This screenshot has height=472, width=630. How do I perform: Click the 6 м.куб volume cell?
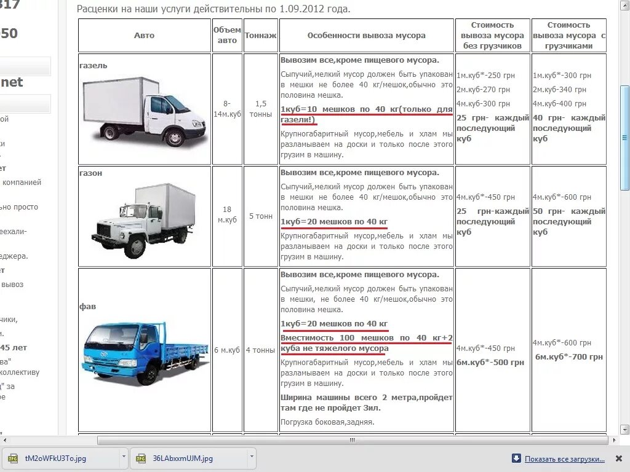pos(227,350)
